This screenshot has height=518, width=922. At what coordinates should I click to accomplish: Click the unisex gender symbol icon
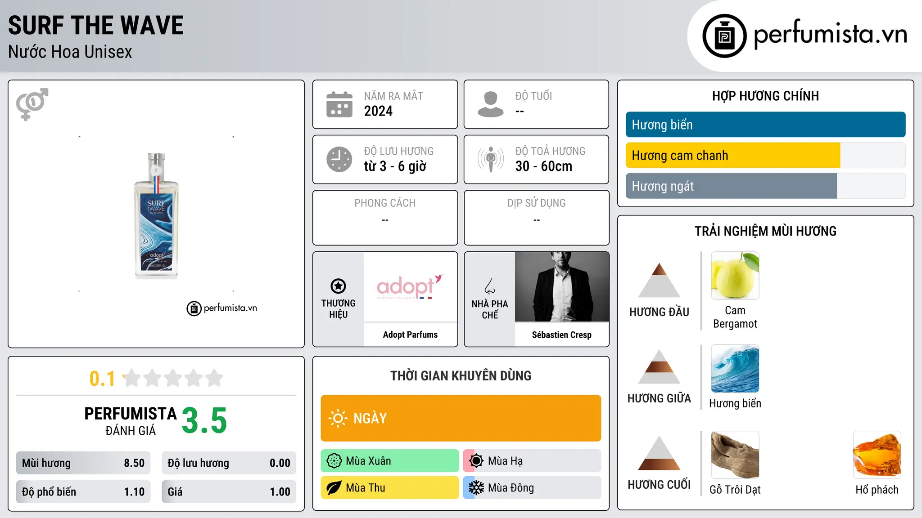click(x=32, y=104)
